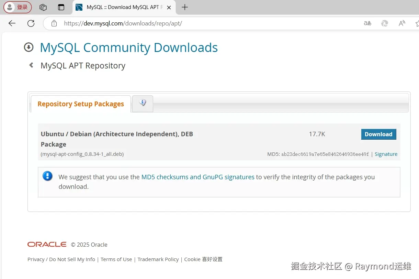Viewport: 419px width, 279px height.
Task: Click the 17.7K file size text
Action: [317, 134]
